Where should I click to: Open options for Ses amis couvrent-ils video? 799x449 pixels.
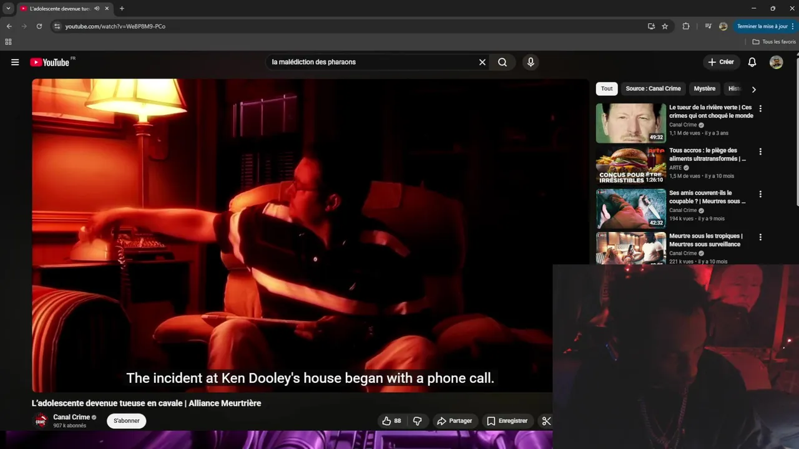[x=760, y=194]
